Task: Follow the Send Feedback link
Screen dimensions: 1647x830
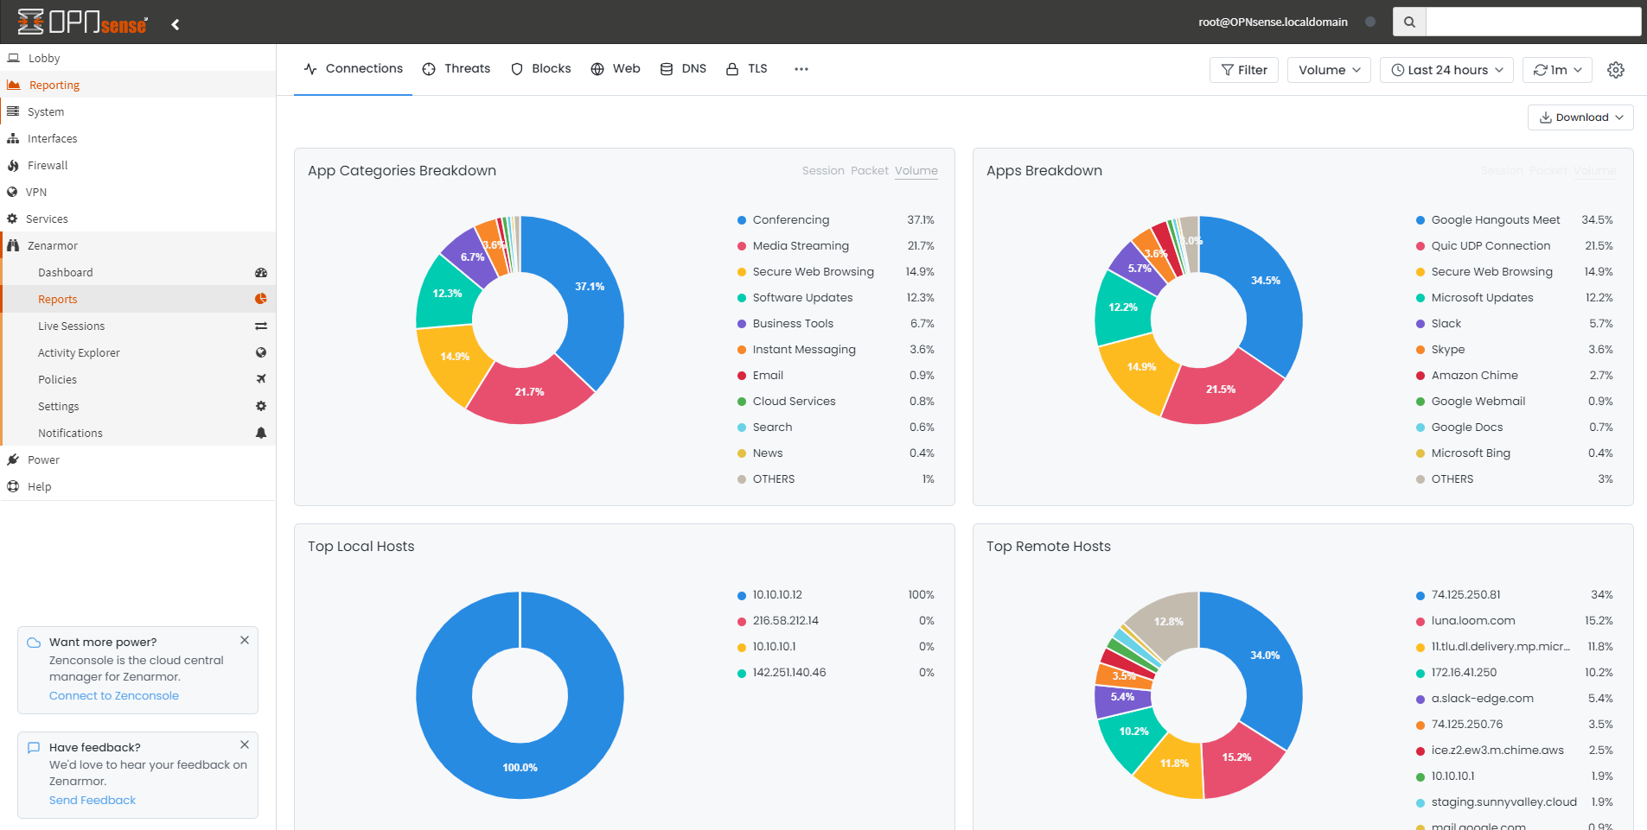Action: (93, 801)
